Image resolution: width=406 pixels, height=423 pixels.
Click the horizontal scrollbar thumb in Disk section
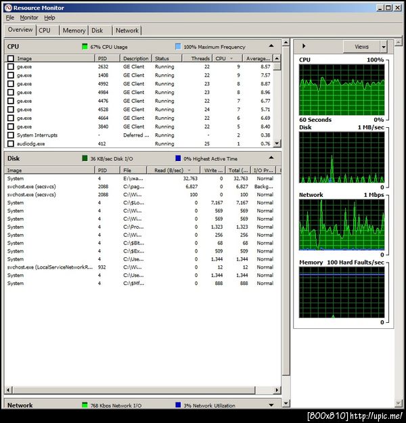click(x=134, y=390)
